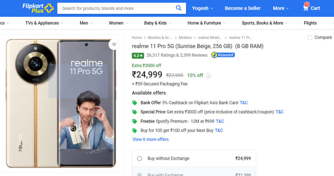Image resolution: width=334 pixels, height=176 pixels.
Task: Click the ₹59 Secured Packaging Fee text
Action: click(160, 84)
